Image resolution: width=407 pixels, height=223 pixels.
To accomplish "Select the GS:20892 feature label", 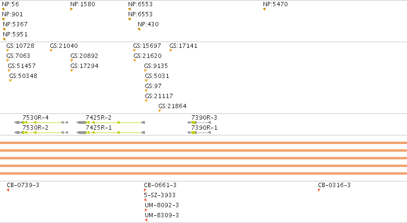I will click(84, 56).
